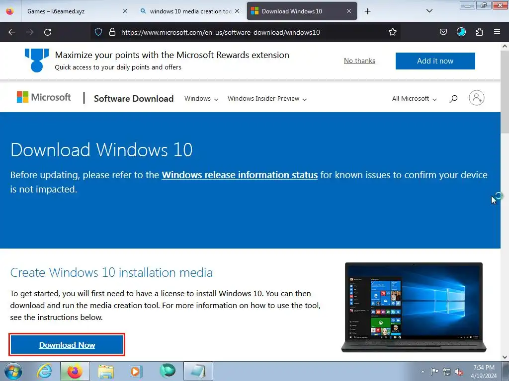Screen dimensions: 509x381
Task: Open the Save to Pocket icon
Action: pos(443,32)
